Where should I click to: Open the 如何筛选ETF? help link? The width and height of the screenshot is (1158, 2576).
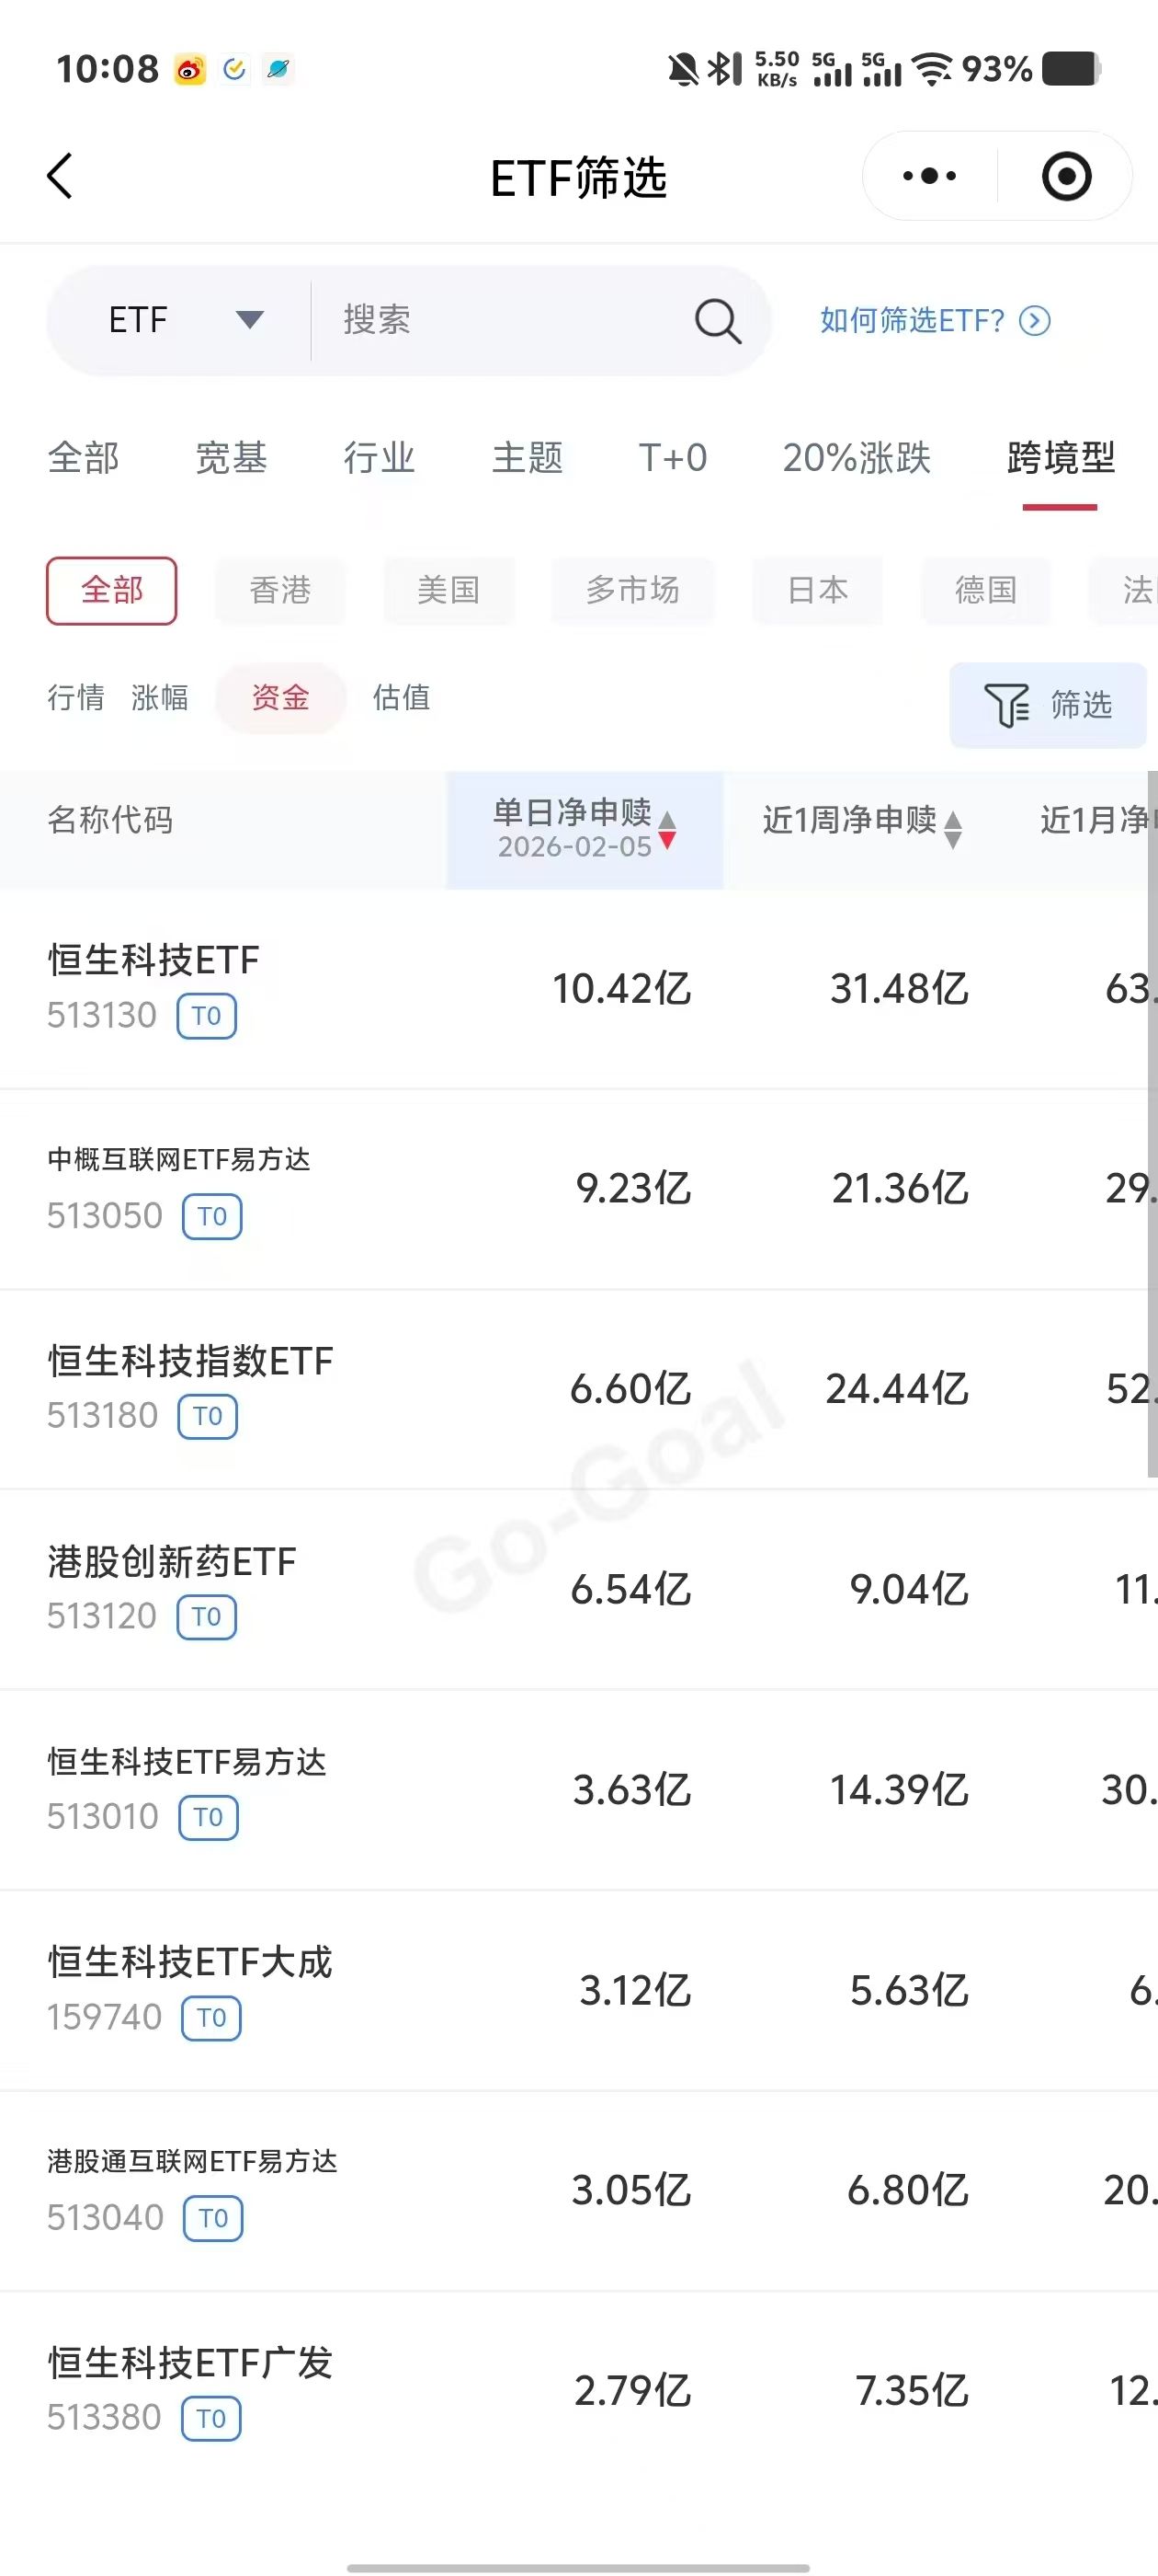tap(911, 320)
